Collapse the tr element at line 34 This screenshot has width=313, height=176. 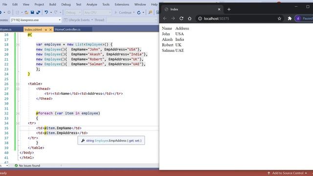point(18,123)
